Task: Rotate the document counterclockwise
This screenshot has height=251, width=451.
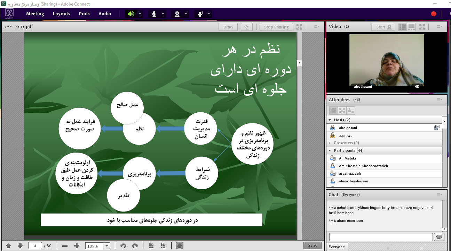Action: click(123, 245)
